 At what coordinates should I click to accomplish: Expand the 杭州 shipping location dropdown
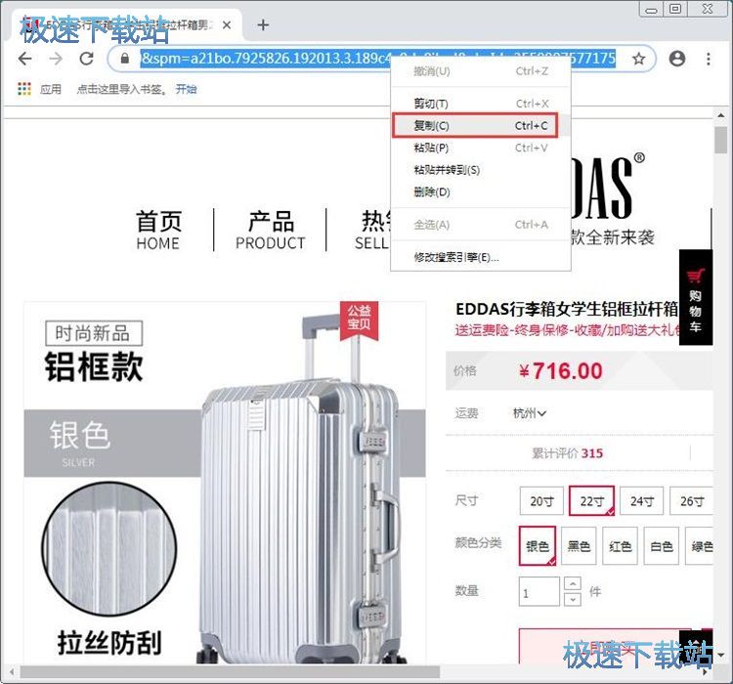(529, 413)
